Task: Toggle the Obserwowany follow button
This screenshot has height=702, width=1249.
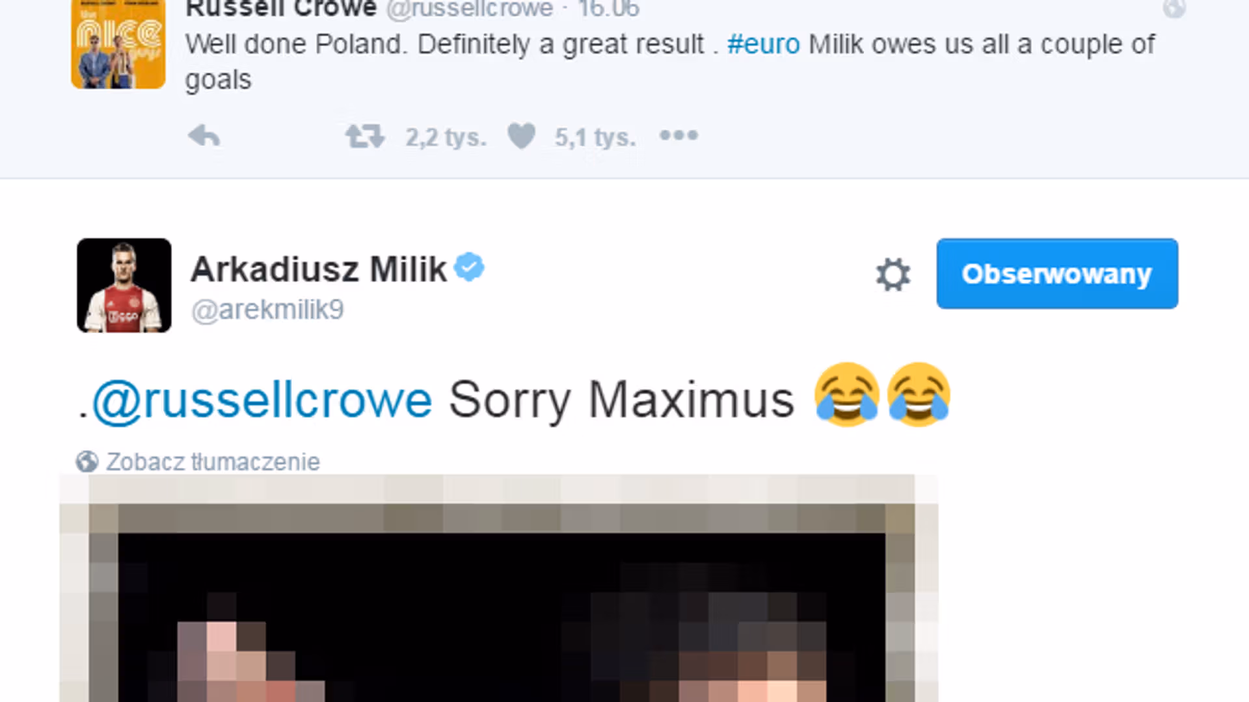Action: [1057, 274]
